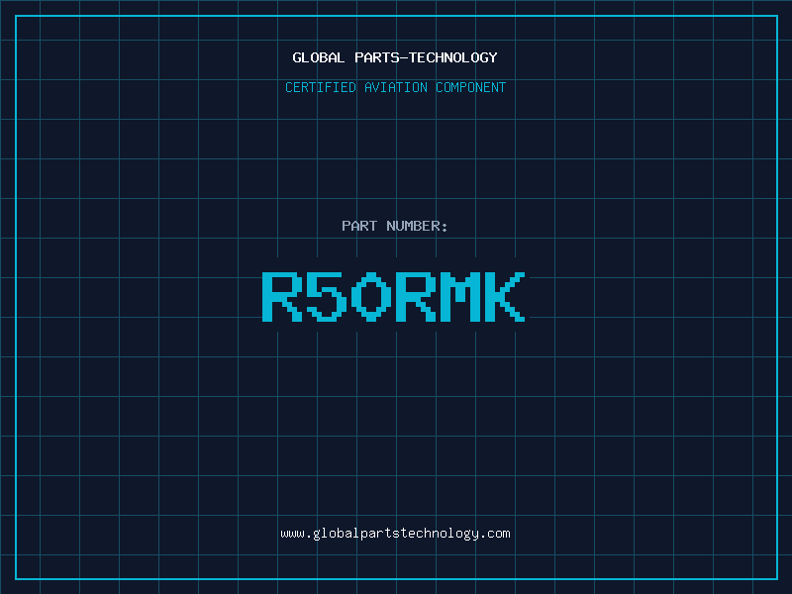Click the word PART in the label
This screenshot has width=792, height=594.
(359, 227)
